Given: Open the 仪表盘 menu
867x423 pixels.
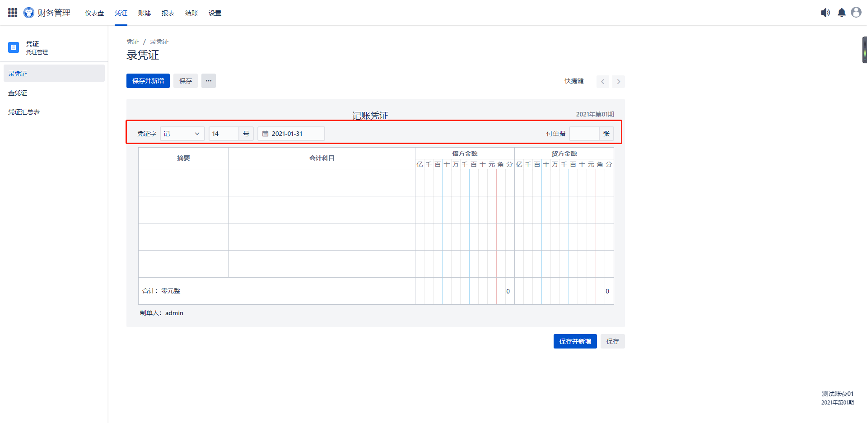Looking at the screenshot, I should [94, 13].
